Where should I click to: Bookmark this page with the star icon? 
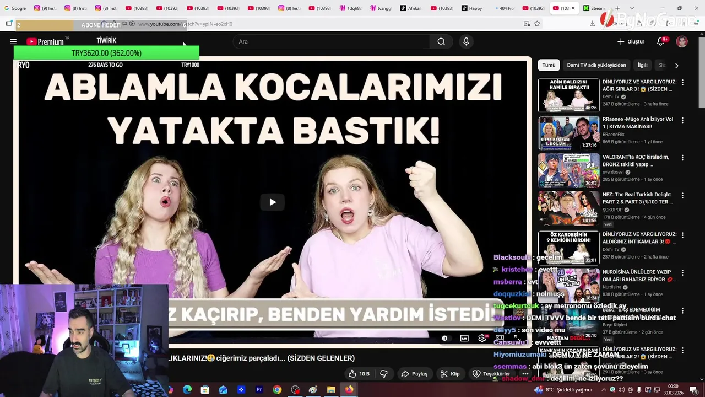pos(537,24)
